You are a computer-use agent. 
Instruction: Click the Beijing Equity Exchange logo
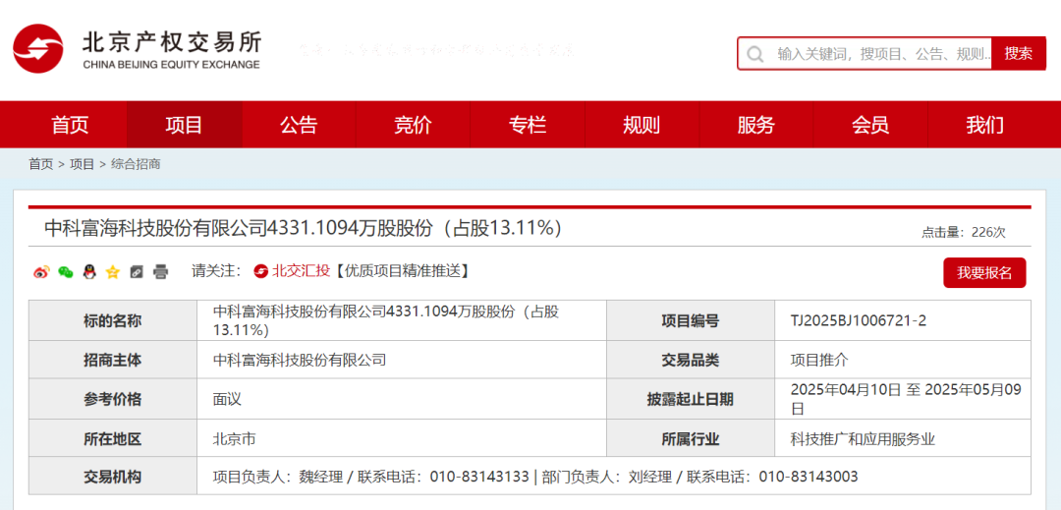(x=136, y=49)
